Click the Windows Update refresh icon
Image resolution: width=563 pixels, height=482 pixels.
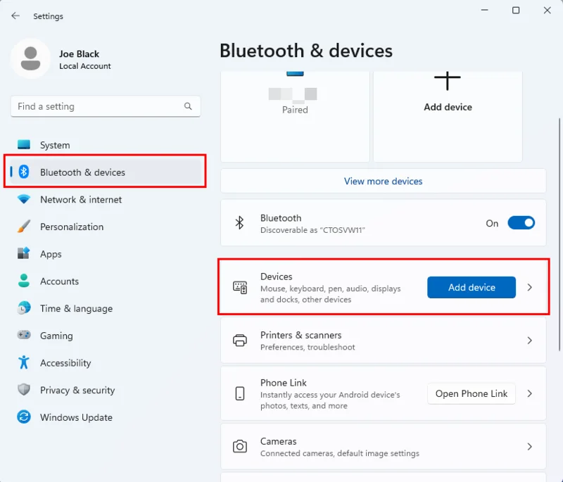[x=24, y=417]
